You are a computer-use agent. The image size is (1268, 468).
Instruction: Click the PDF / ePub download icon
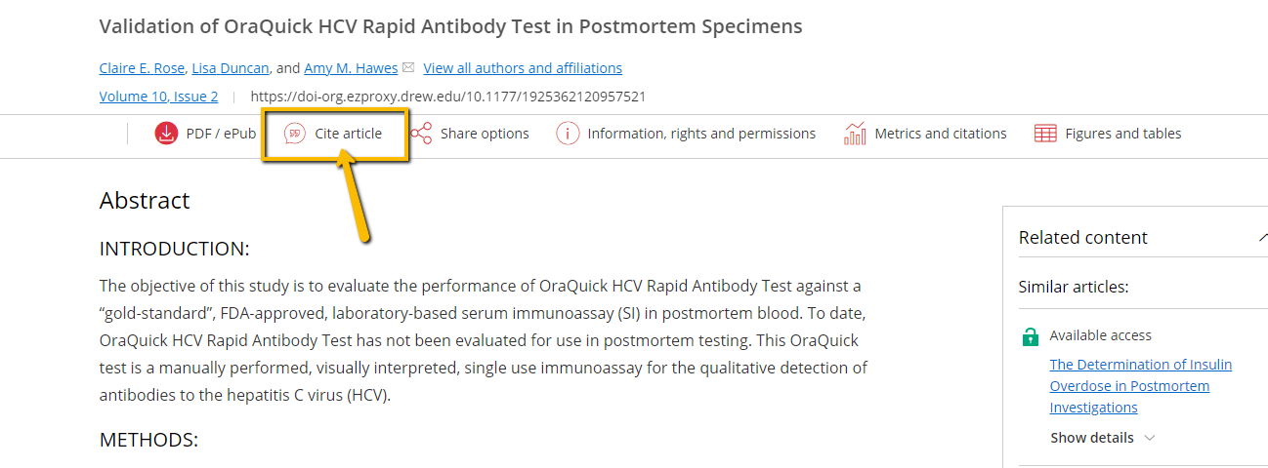[x=166, y=134]
